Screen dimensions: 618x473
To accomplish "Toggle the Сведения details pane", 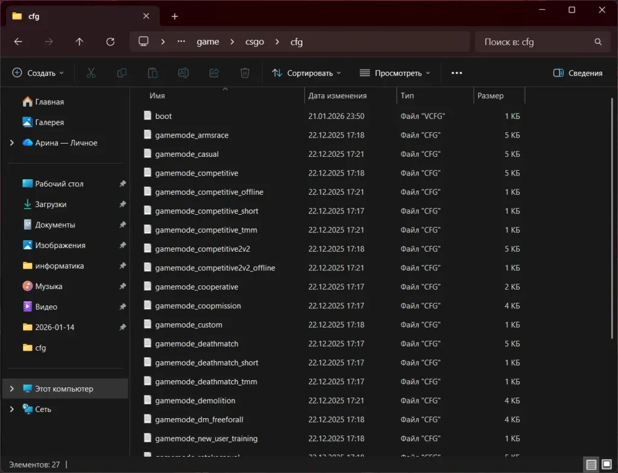I will click(x=578, y=73).
